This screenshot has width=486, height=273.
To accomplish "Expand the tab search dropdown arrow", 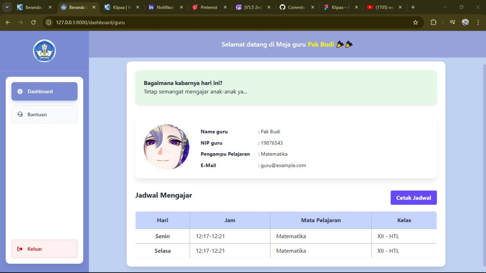I will [x=7, y=7].
